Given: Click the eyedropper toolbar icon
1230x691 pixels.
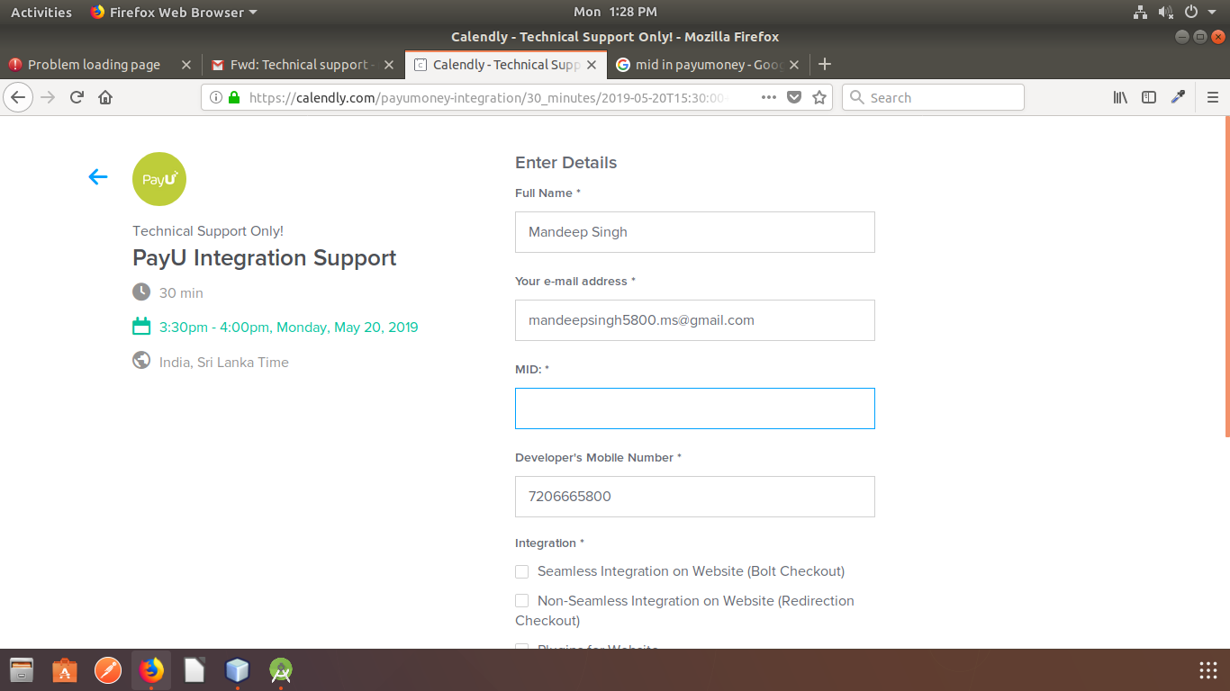Looking at the screenshot, I should (1178, 97).
